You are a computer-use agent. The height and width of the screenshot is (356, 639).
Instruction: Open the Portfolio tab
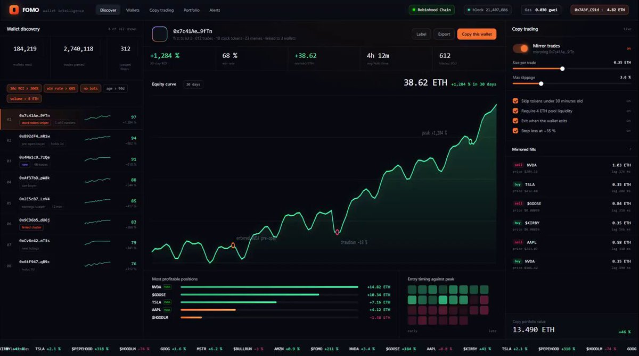coord(192,10)
